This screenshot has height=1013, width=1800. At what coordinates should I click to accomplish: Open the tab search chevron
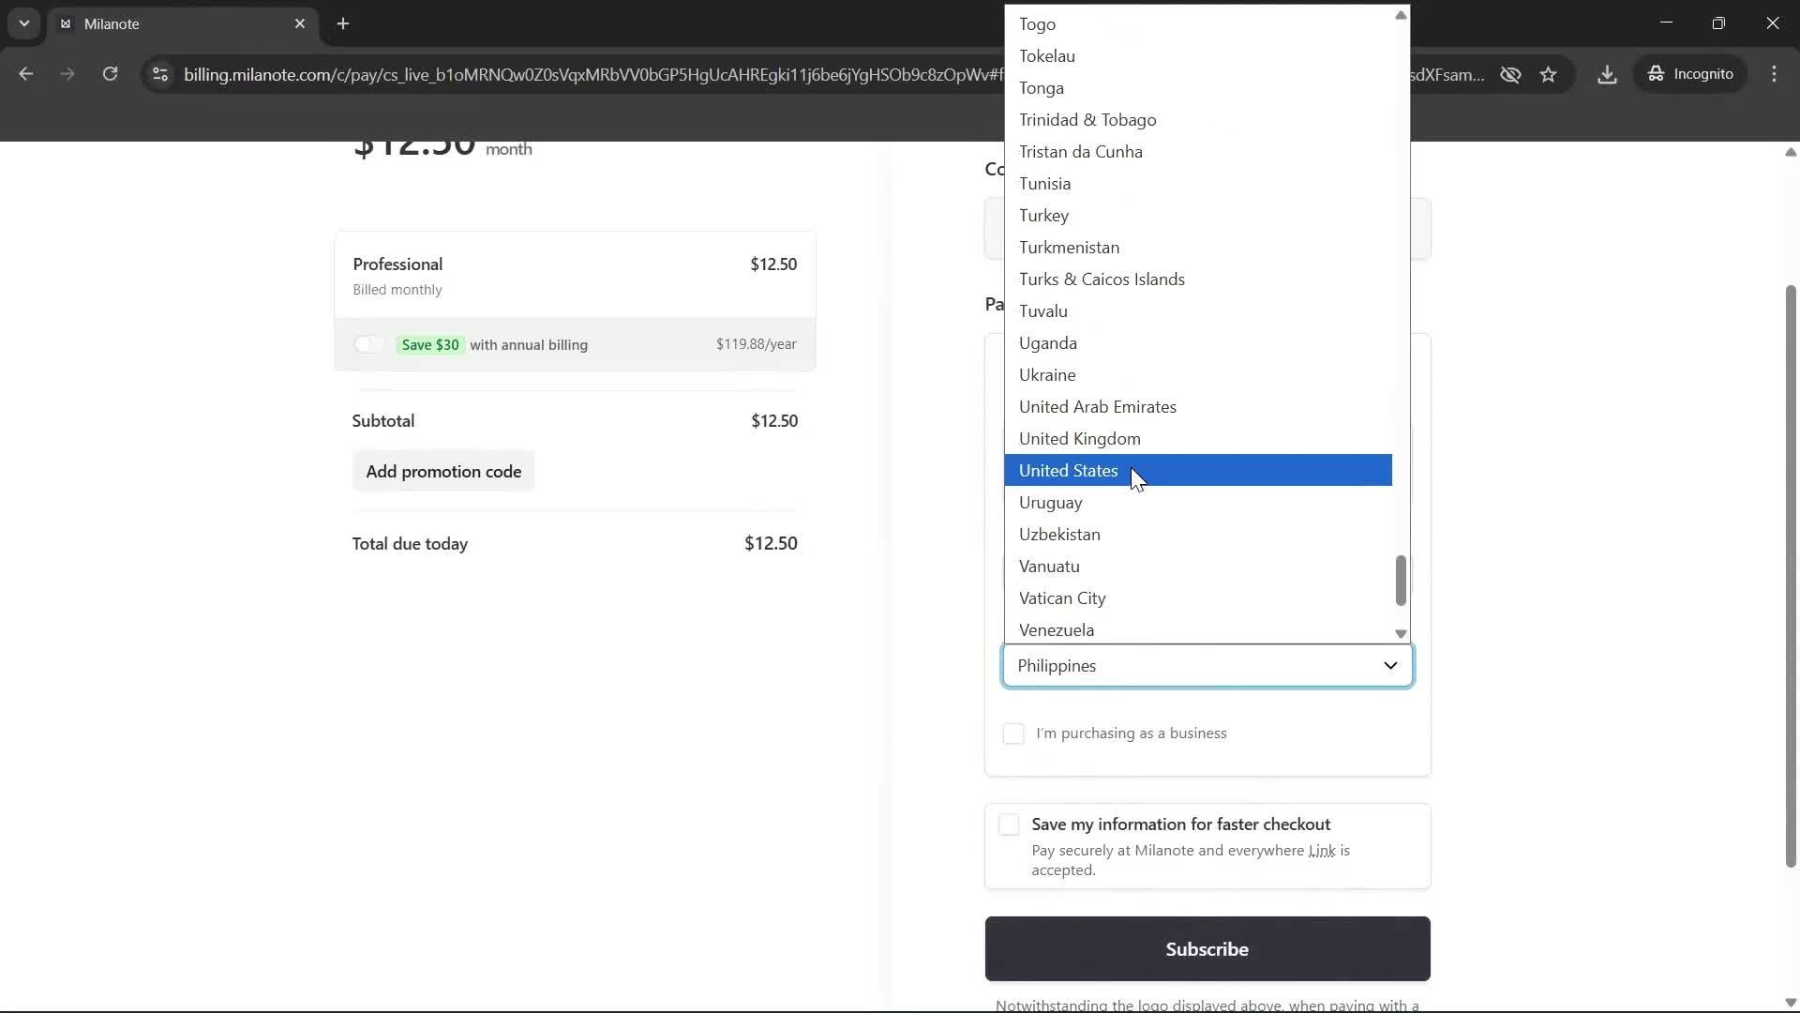pyautogui.click(x=23, y=23)
